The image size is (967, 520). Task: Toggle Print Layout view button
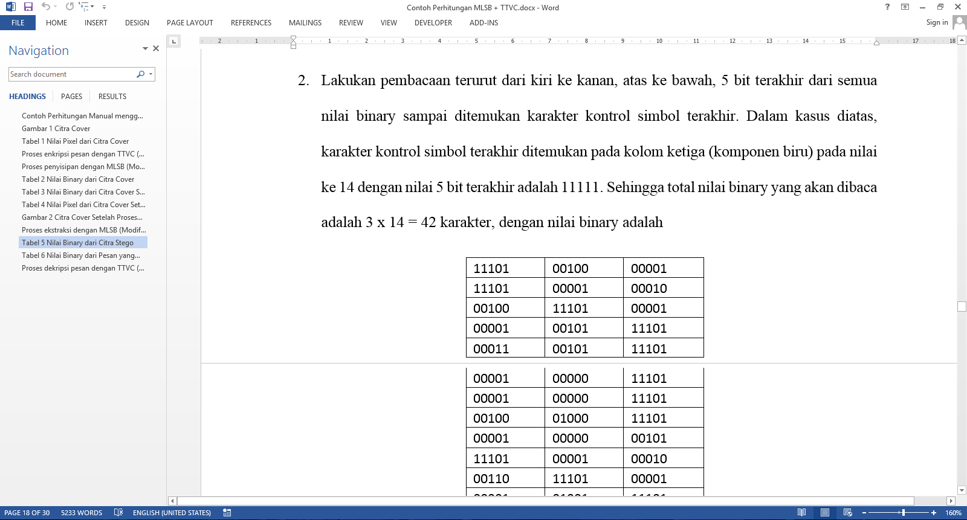pyautogui.click(x=824, y=512)
